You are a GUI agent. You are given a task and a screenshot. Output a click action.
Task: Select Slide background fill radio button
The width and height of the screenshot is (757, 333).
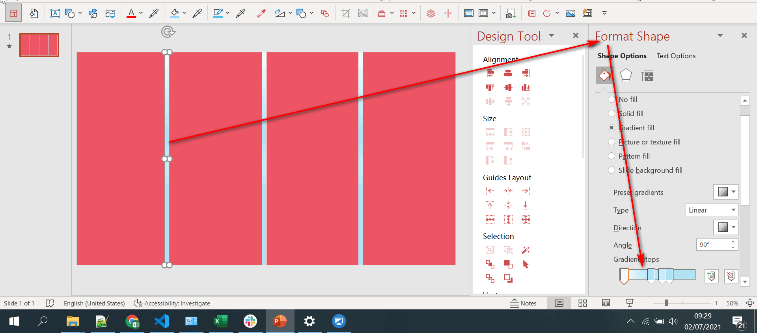point(612,170)
